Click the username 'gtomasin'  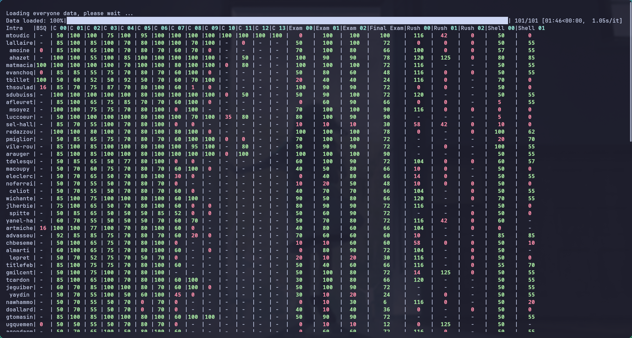(20, 317)
